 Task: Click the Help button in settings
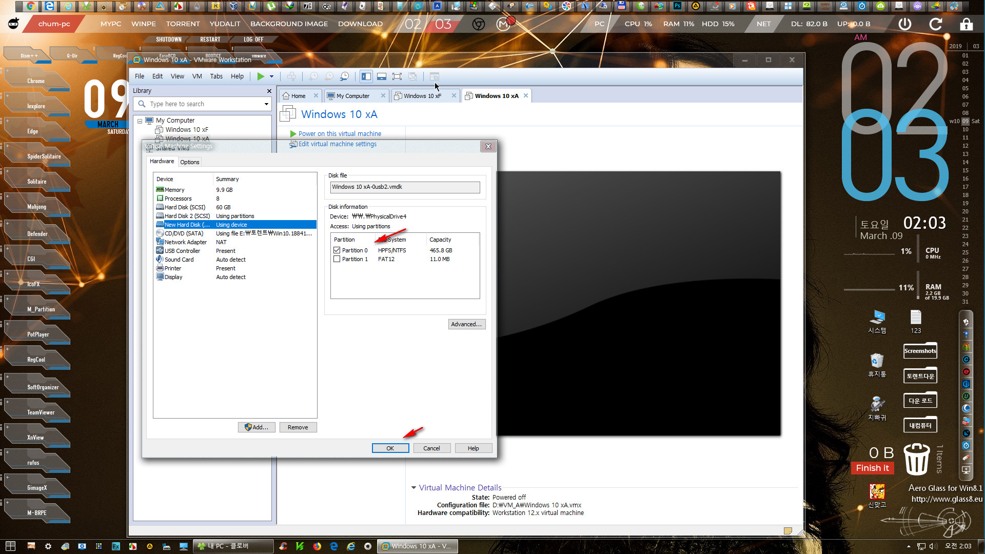474,448
